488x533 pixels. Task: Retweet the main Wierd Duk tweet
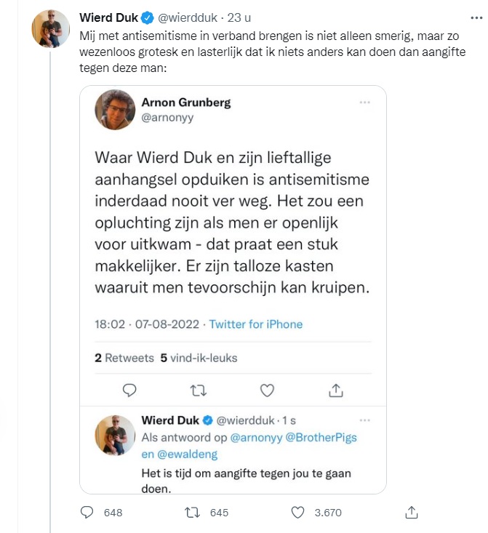pyautogui.click(x=194, y=513)
